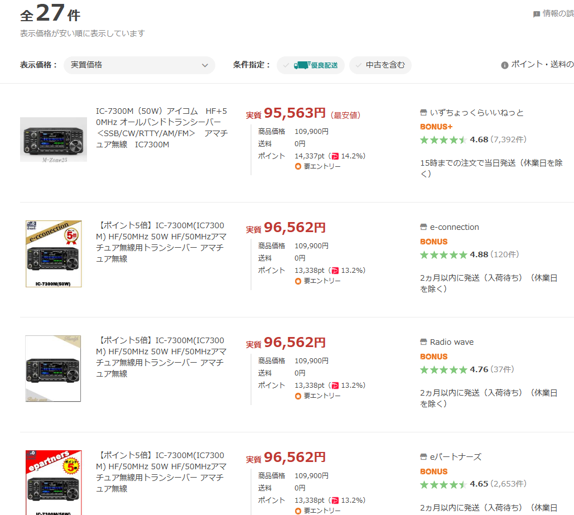The width and height of the screenshot is (574, 515).
Task: Click the BONUS badge under Radio wave
Action: (434, 357)
